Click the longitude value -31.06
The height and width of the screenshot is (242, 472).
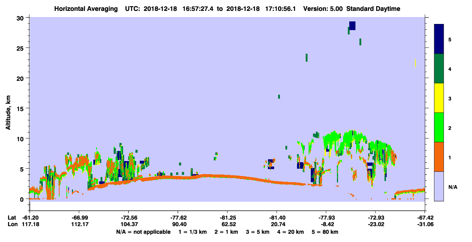coord(425,225)
